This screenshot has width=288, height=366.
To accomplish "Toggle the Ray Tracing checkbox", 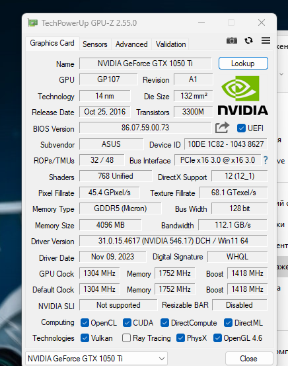I will coord(126,338).
